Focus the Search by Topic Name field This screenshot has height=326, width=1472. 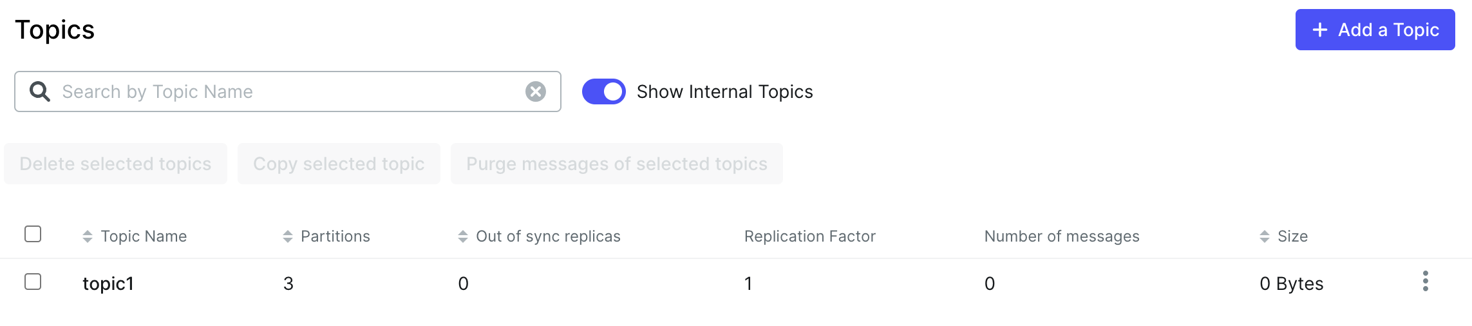(290, 91)
